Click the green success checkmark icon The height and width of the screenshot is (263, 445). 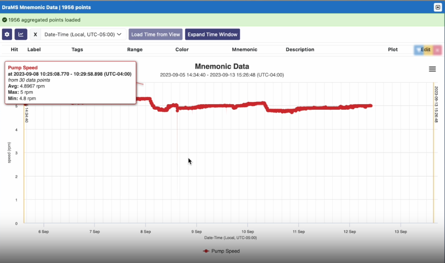point(5,20)
